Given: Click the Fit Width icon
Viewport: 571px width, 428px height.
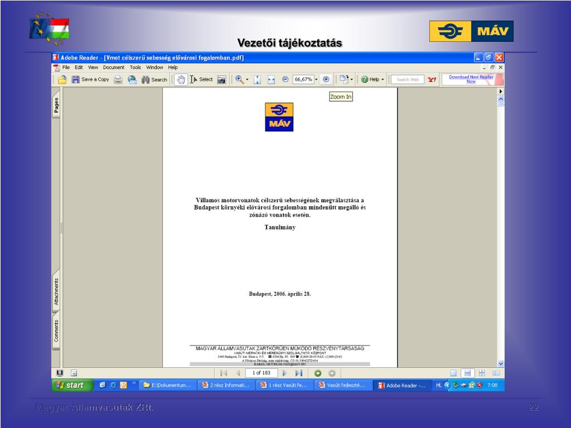Looking at the screenshot, I should click(x=271, y=79).
